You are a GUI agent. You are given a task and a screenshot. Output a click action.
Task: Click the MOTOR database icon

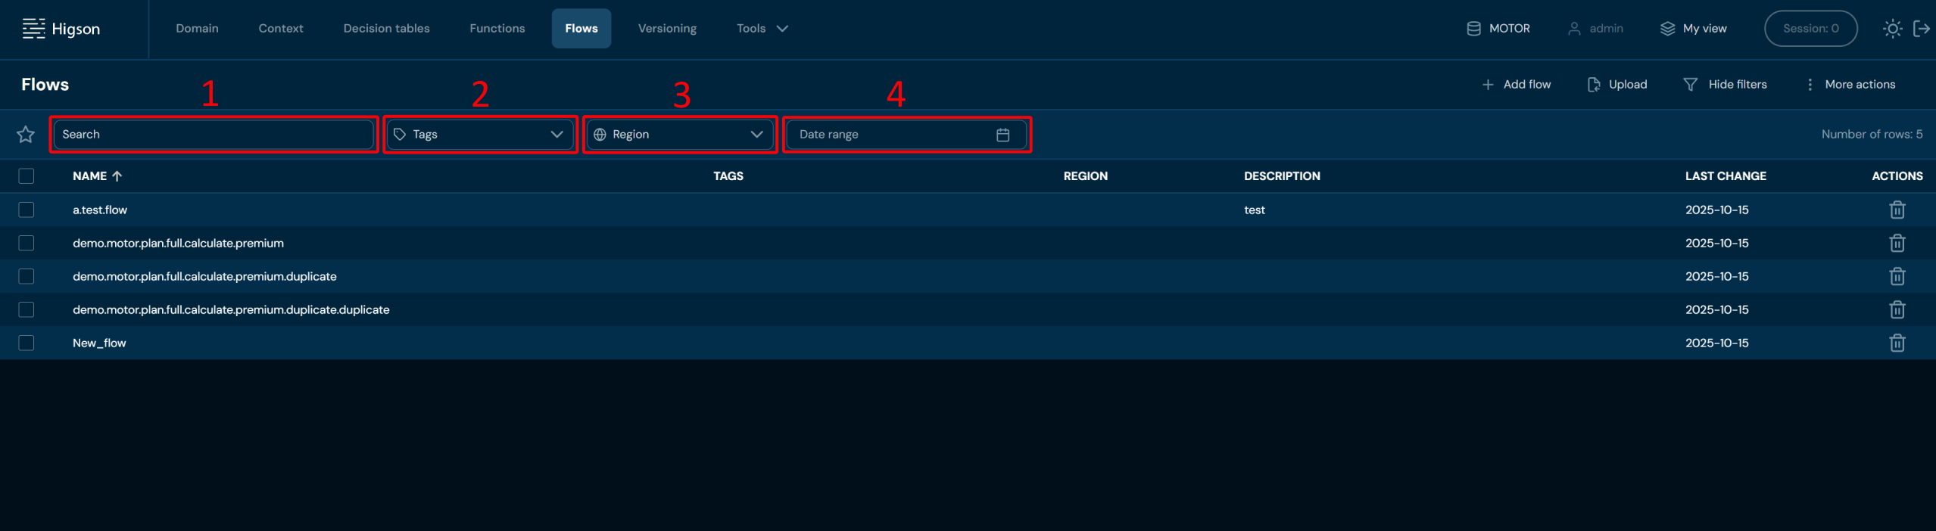1473,29
